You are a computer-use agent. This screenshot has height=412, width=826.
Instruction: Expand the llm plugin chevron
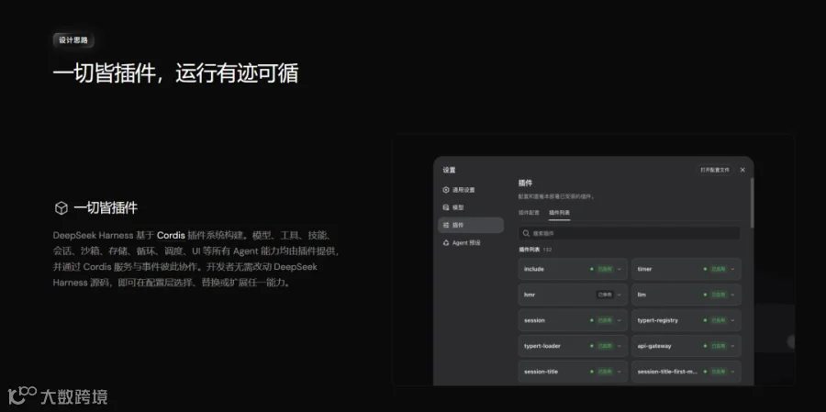[732, 295]
